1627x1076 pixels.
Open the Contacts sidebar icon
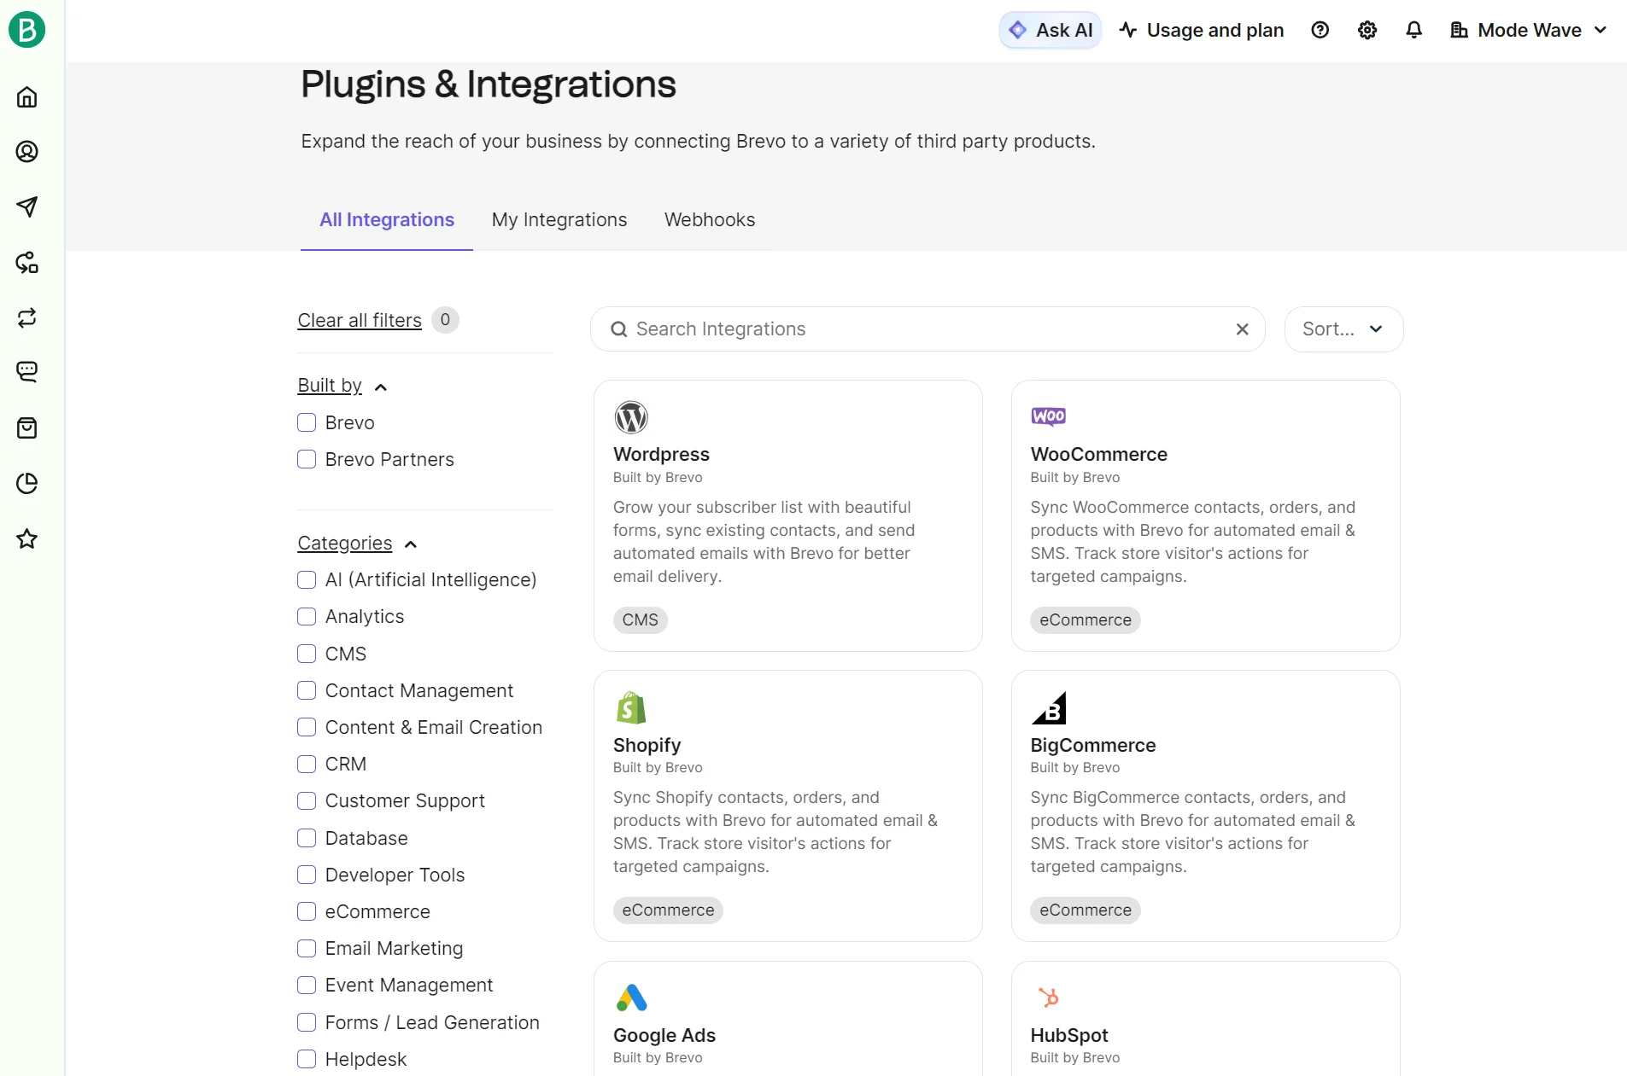(27, 152)
